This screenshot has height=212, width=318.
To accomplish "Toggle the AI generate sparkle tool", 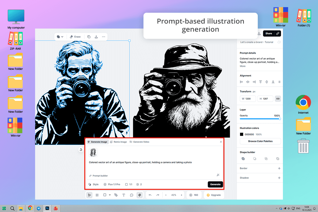I will pyautogui.click(x=139, y=195).
